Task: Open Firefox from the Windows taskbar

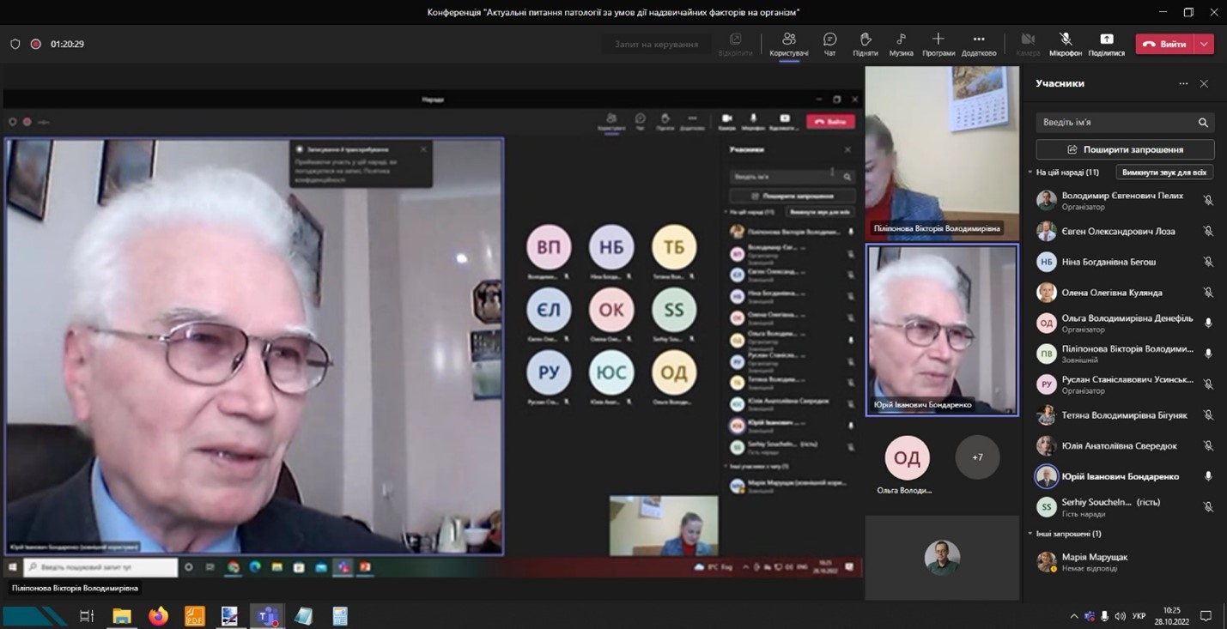Action: pyautogui.click(x=158, y=616)
